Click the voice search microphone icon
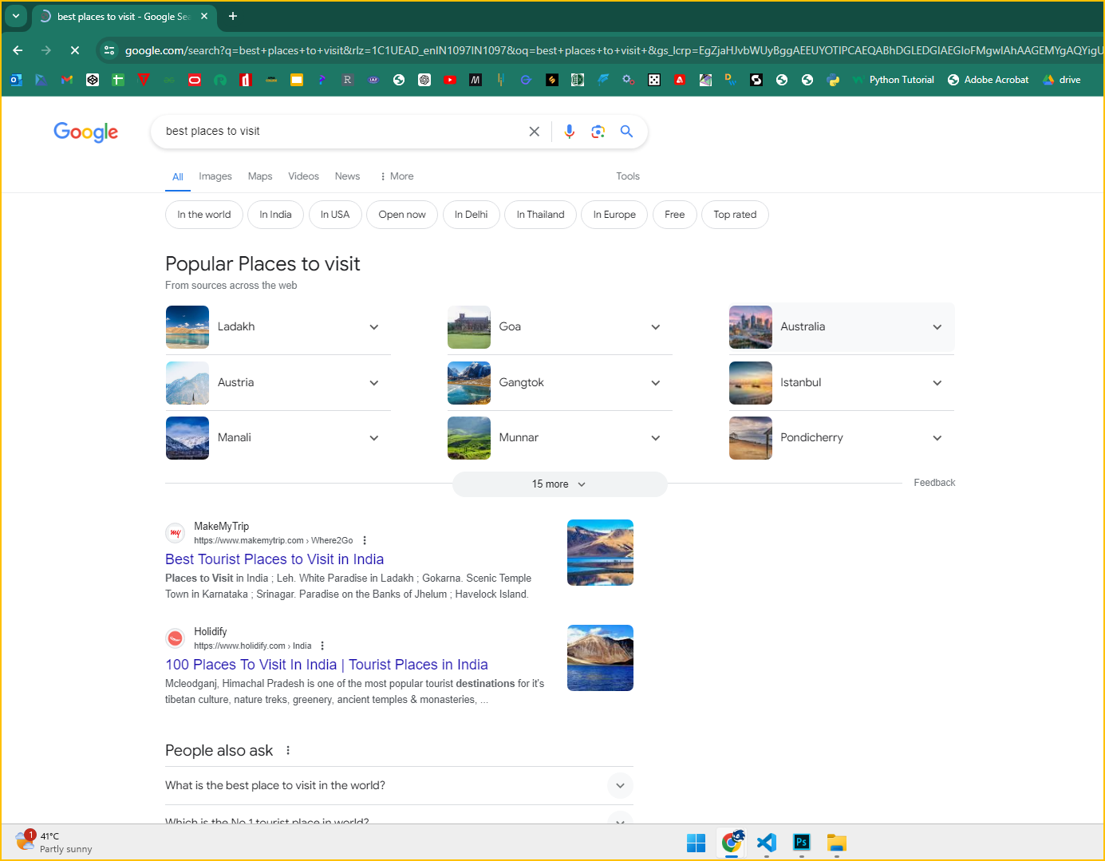Image resolution: width=1105 pixels, height=861 pixels. point(569,132)
